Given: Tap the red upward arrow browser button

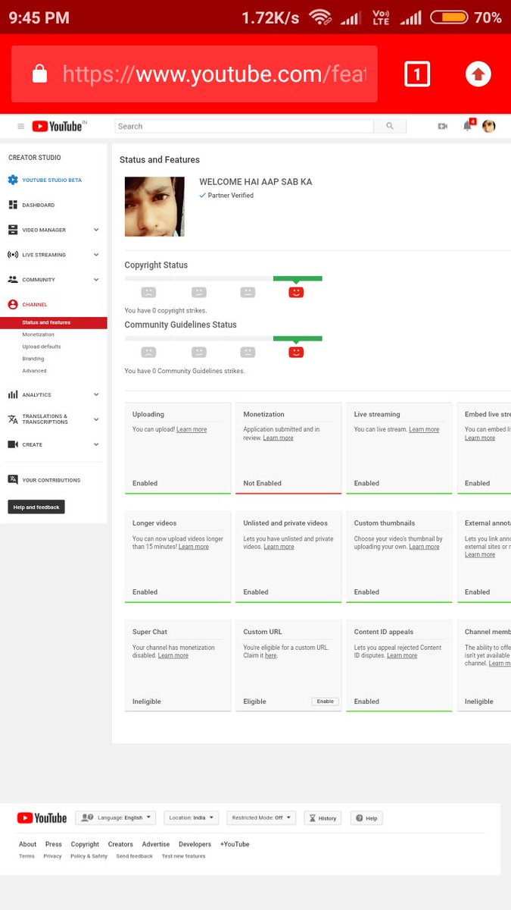Looking at the screenshot, I should [x=478, y=74].
